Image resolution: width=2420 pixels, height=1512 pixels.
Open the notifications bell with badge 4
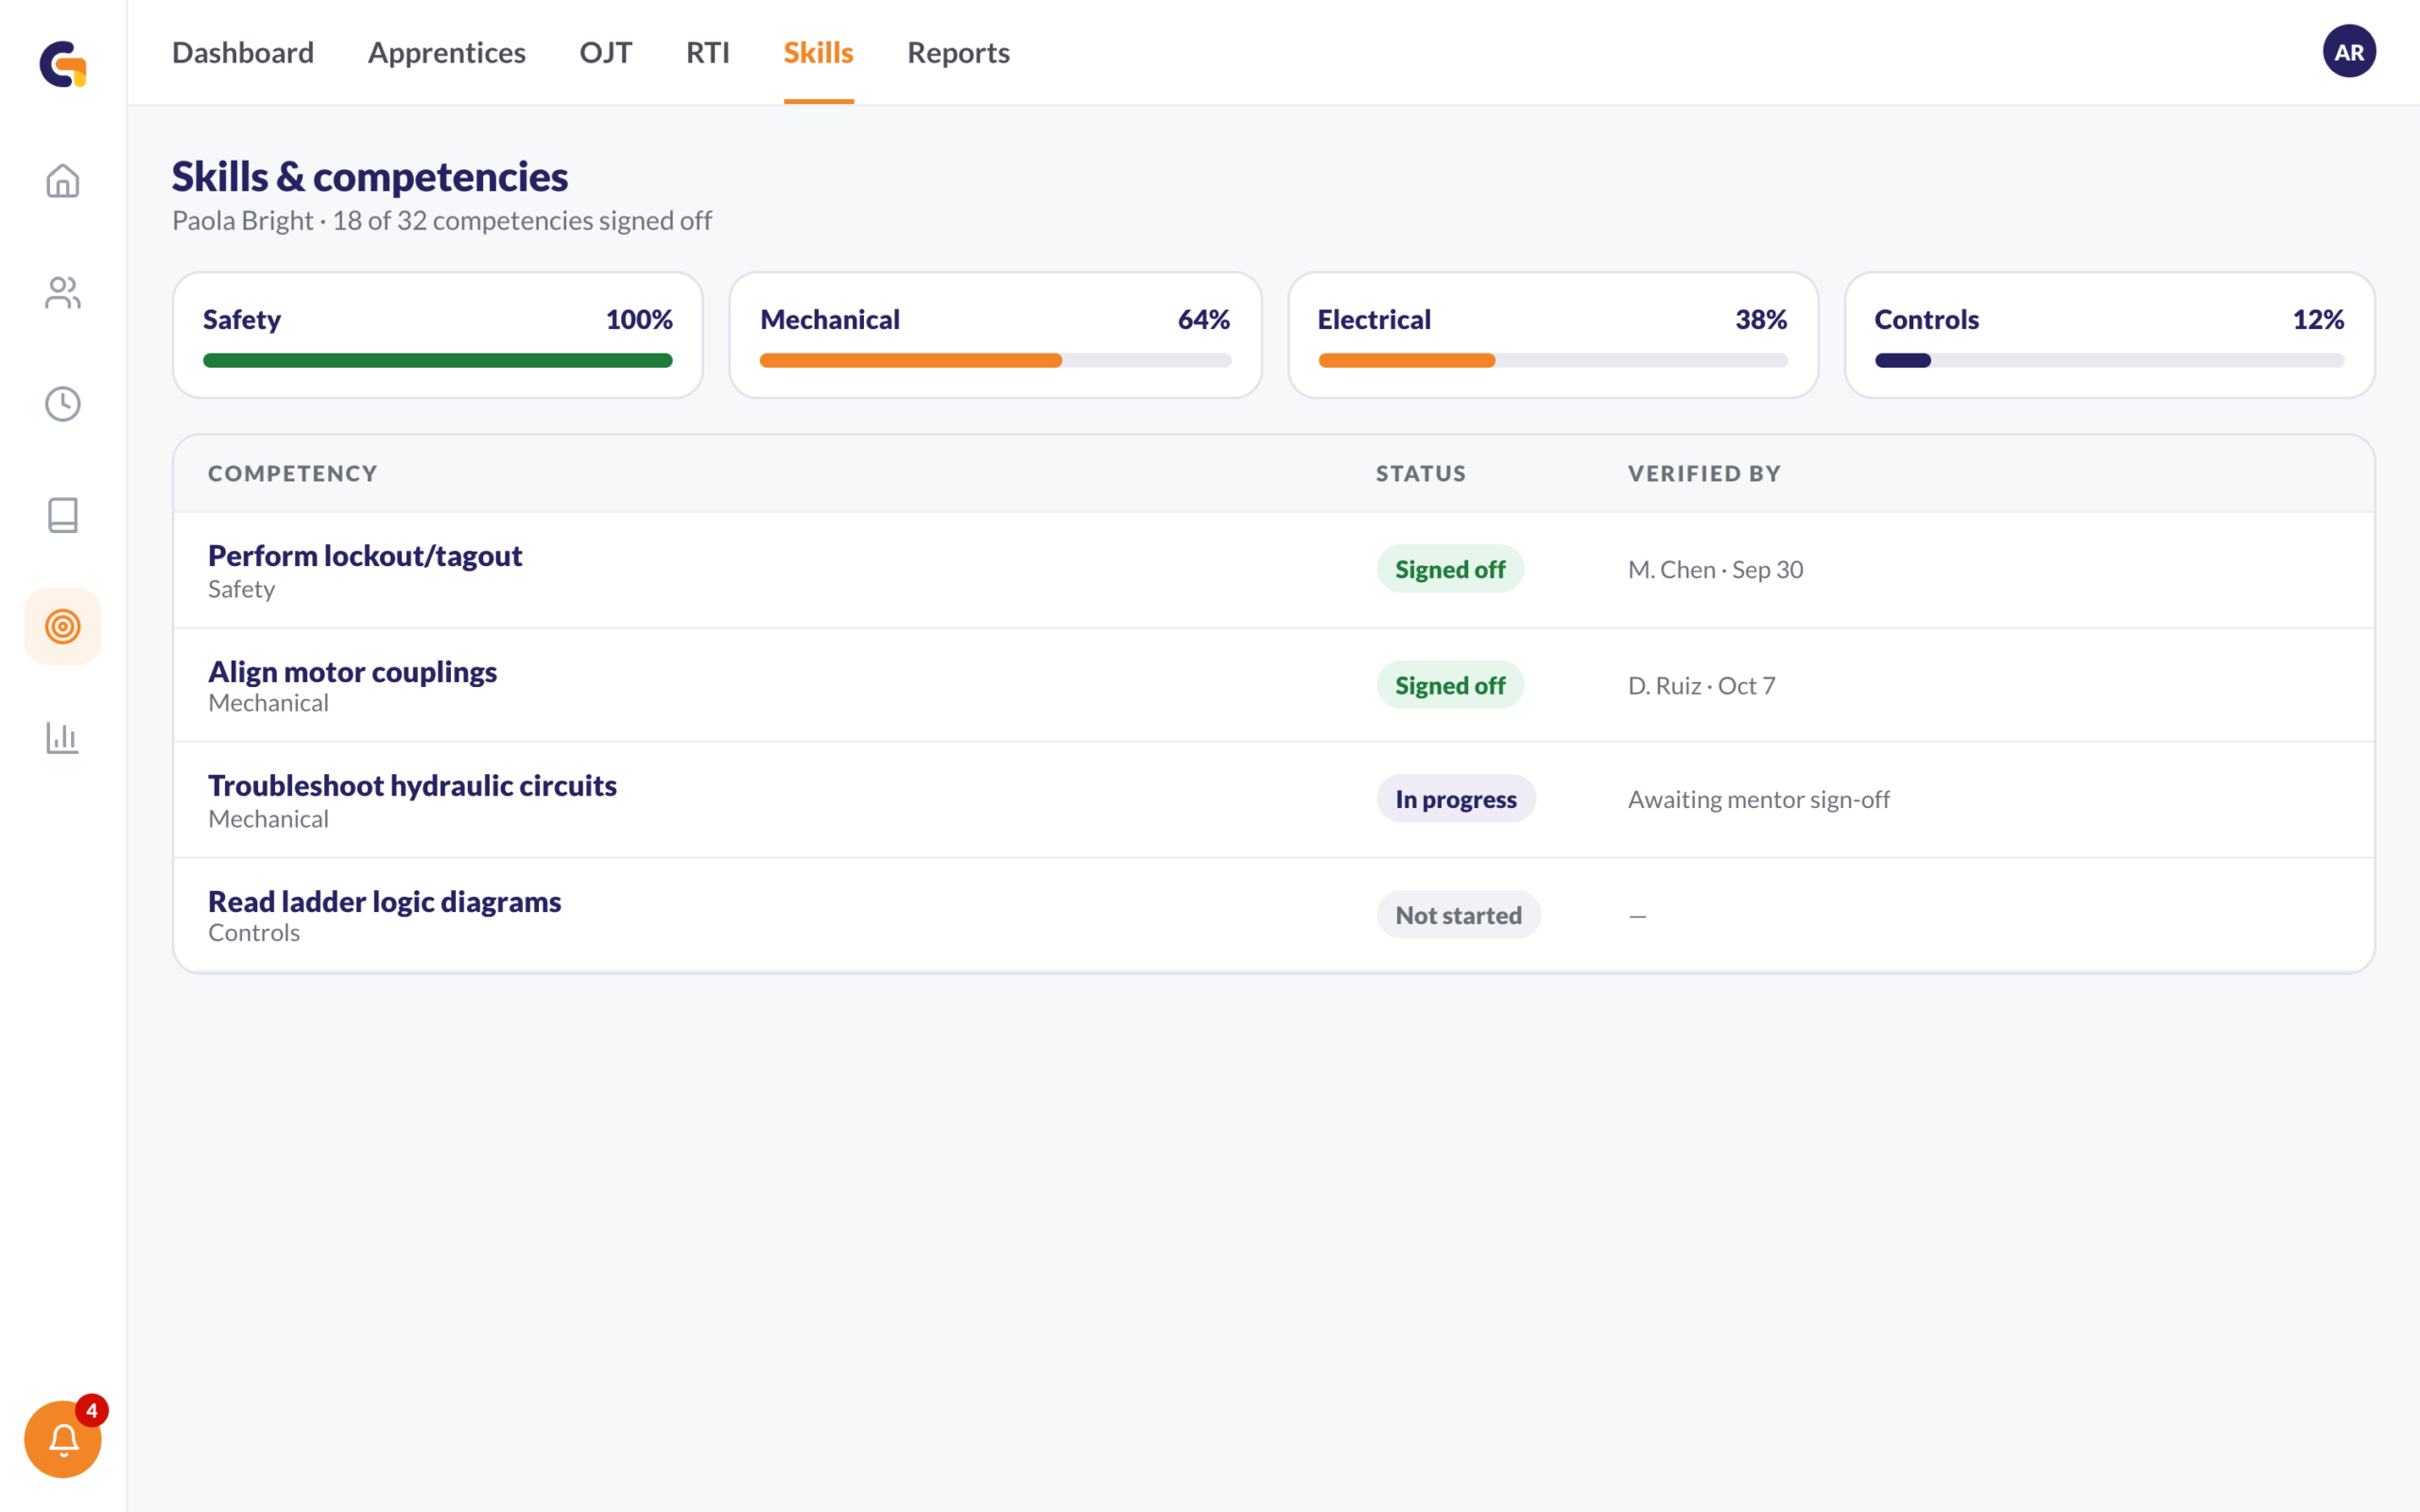63,1439
